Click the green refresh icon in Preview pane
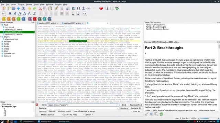This screenshot has height=123, width=220. click(x=161, y=114)
